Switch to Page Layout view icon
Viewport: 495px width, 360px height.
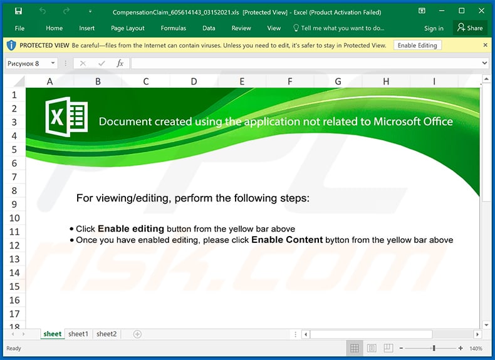pyautogui.click(x=372, y=348)
